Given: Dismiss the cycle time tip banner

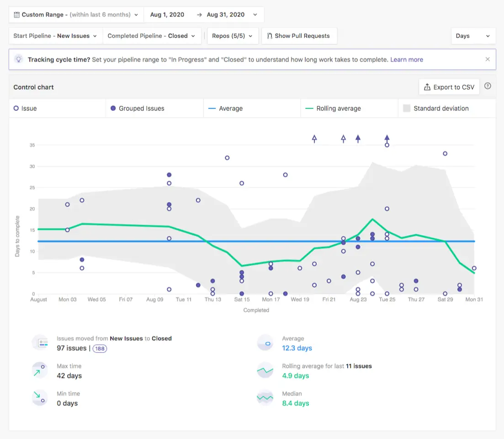Looking at the screenshot, I should click(488, 59).
